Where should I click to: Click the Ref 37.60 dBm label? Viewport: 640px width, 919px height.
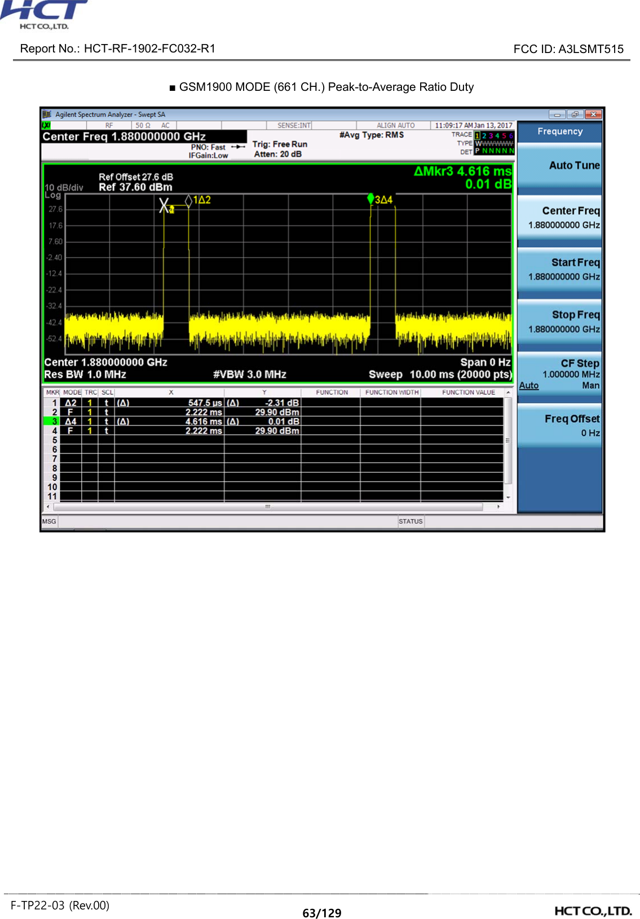coord(135,187)
